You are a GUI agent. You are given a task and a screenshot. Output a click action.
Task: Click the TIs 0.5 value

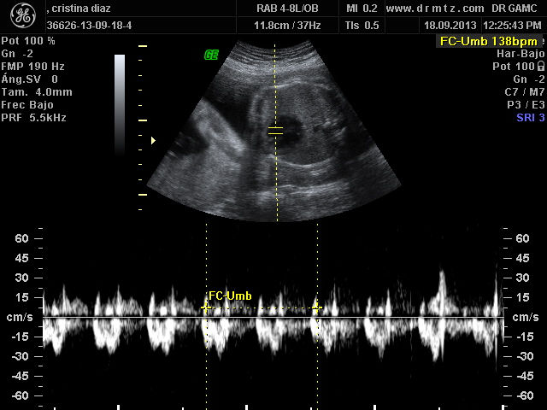(x=362, y=26)
